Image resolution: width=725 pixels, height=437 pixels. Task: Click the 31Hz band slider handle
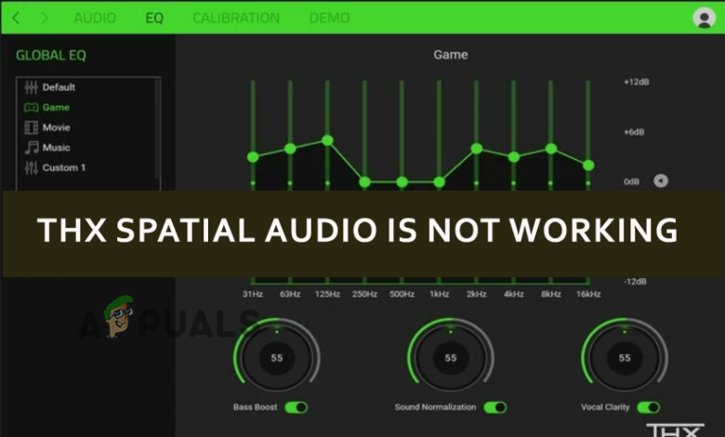coord(253,157)
